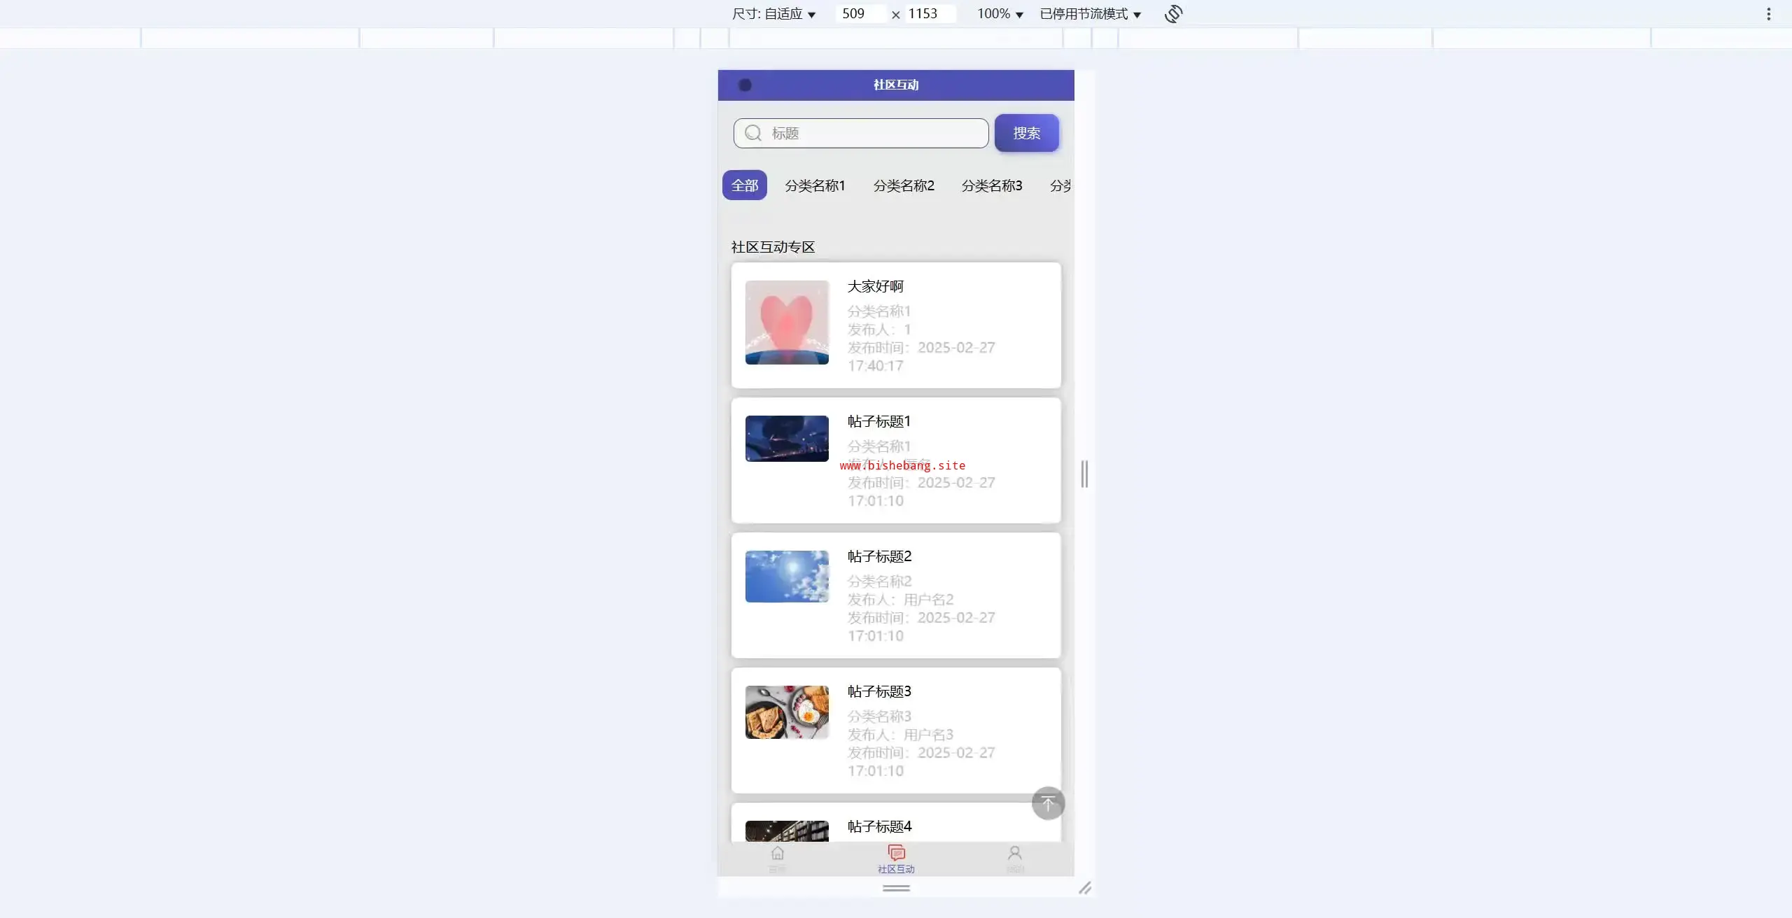Expand the 尺寸 自适应 dimensions dropdown

[x=773, y=14]
